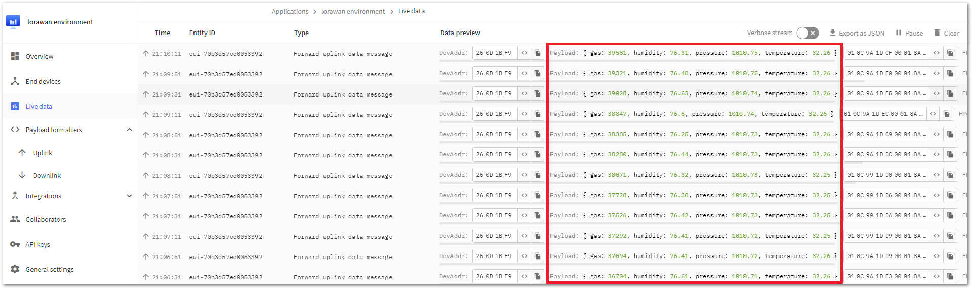Toggle the Verbose stream switch
The width and height of the screenshot is (972, 289).
807,33
